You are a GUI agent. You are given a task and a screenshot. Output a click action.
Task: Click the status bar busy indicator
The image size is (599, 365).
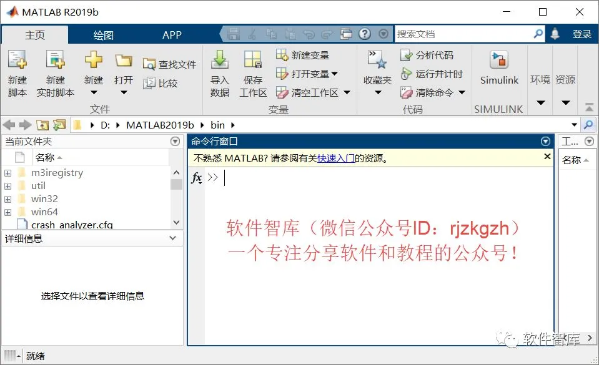pyautogui.click(x=12, y=356)
